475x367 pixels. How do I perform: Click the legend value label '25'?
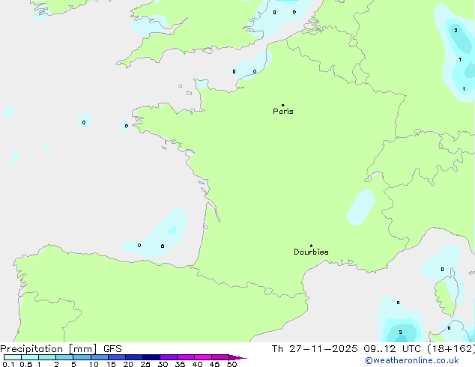click(145, 364)
